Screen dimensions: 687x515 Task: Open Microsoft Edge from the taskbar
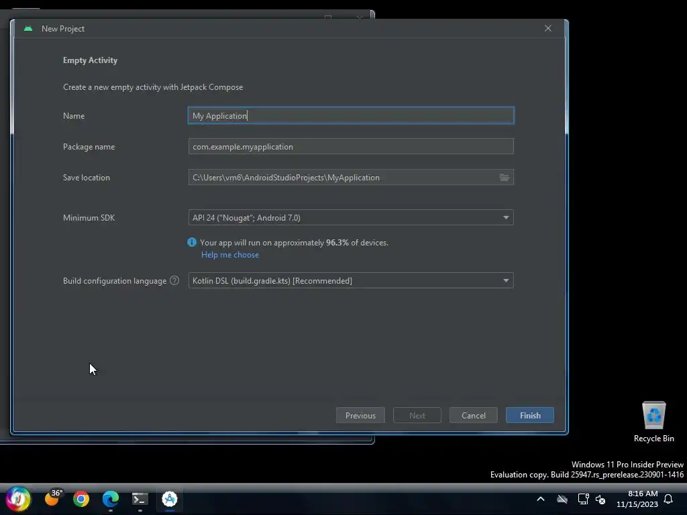coord(111,499)
